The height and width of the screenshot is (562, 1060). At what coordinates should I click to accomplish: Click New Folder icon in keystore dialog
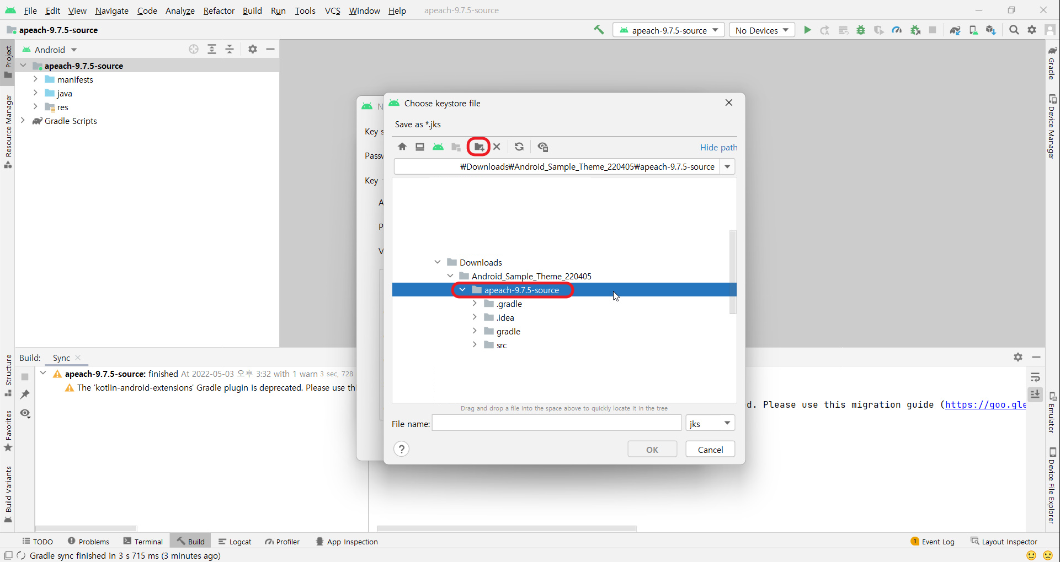tap(479, 147)
